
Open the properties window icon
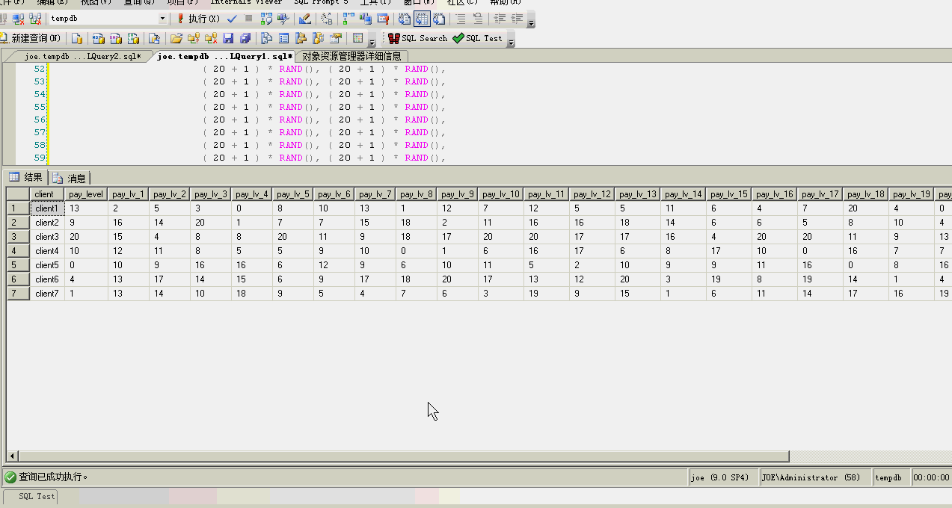[337, 38]
